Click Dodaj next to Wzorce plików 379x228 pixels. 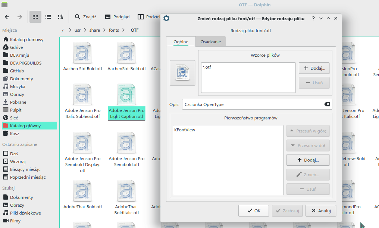point(314,68)
